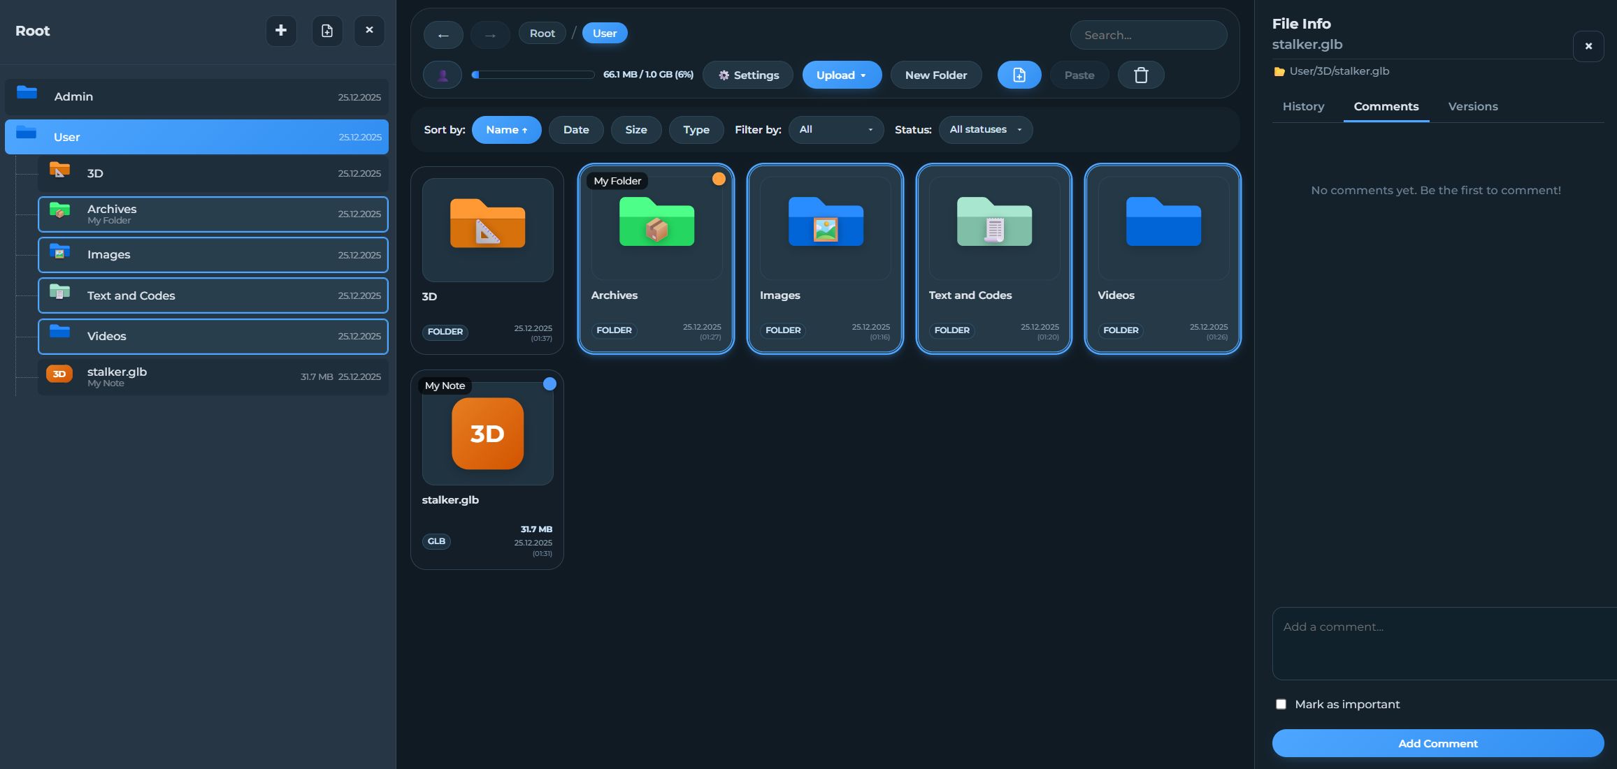Click the plus icon in Root sidebar header

pos(281,31)
